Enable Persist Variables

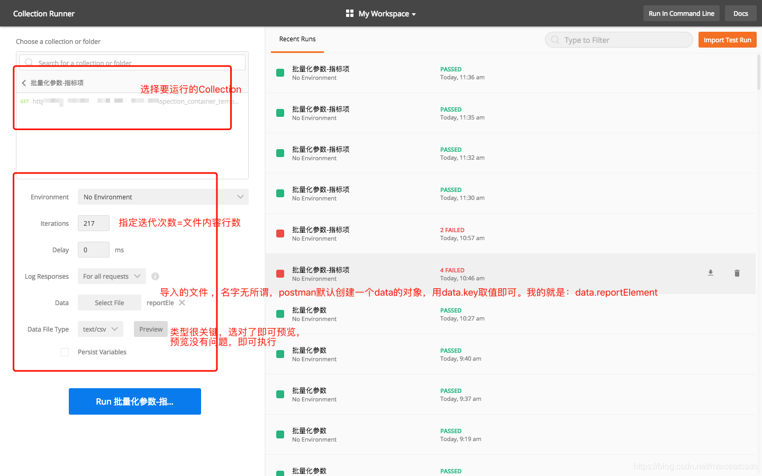click(x=64, y=352)
